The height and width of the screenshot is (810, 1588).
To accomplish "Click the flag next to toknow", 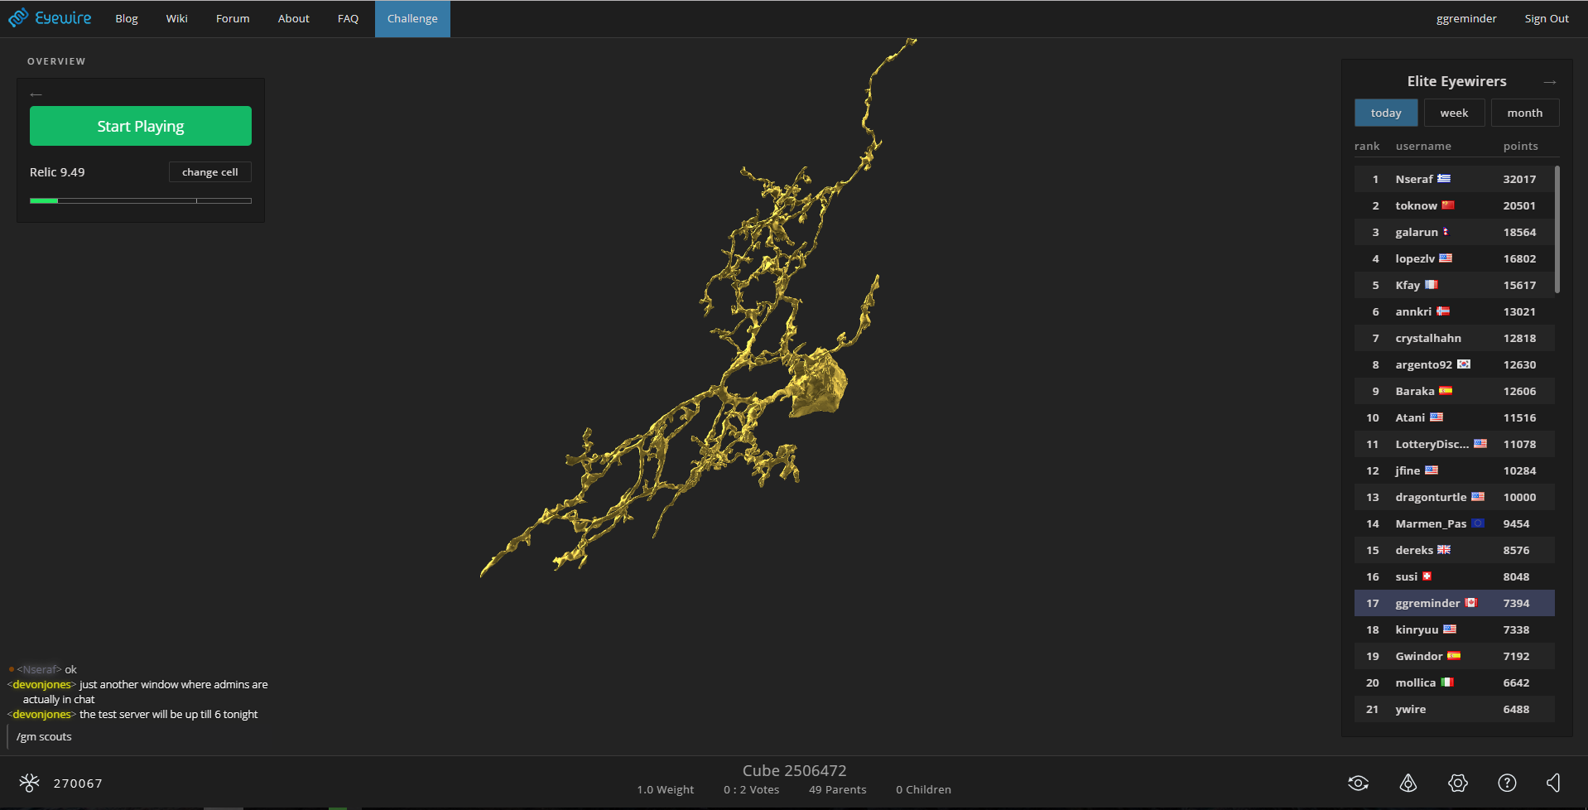I will point(1448,205).
